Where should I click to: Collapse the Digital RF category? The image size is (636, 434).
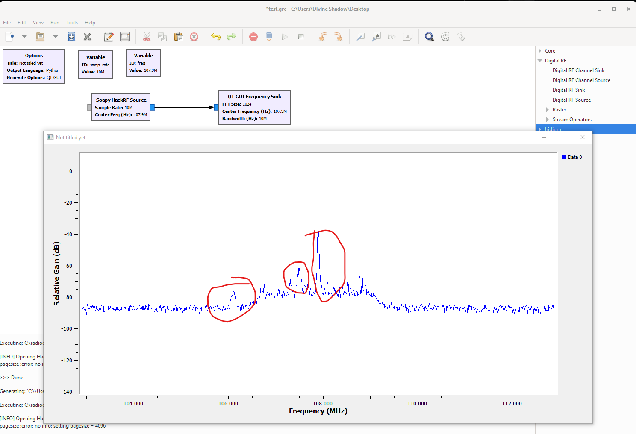tap(540, 61)
